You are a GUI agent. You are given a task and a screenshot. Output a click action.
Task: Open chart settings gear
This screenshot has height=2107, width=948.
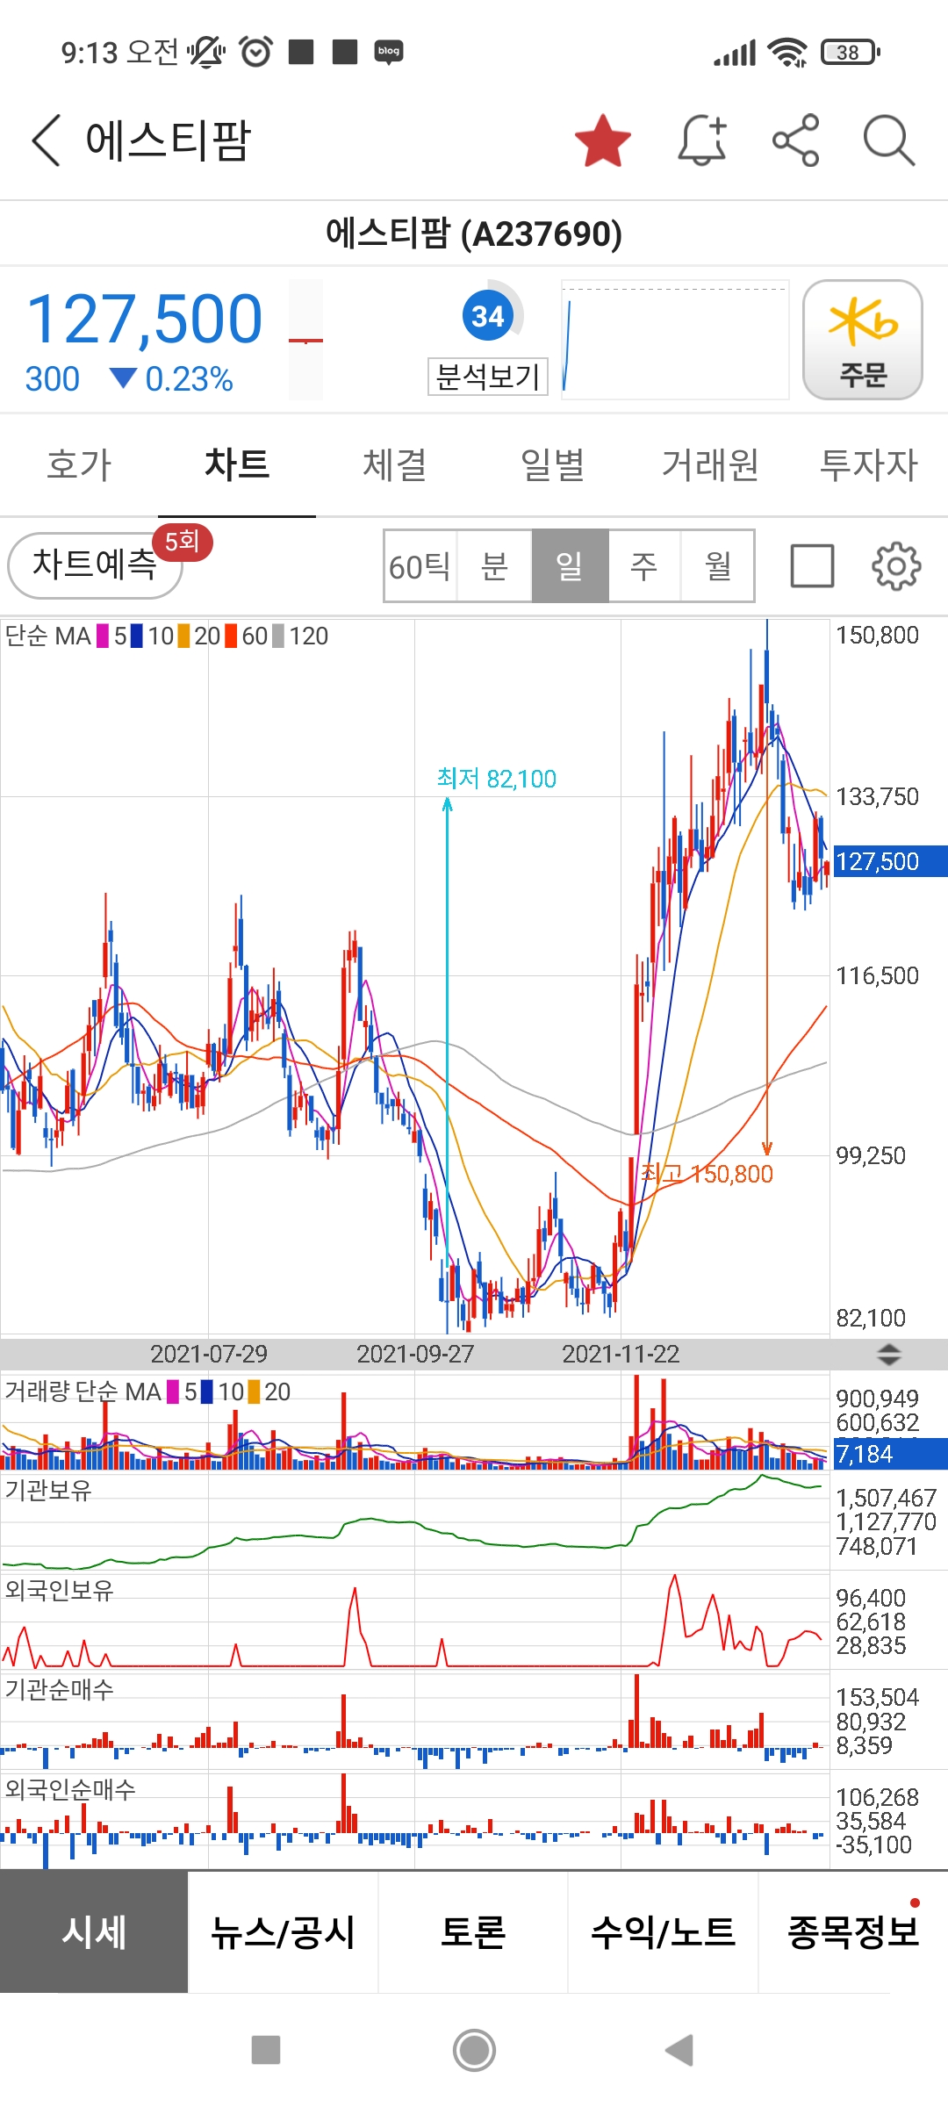(896, 565)
